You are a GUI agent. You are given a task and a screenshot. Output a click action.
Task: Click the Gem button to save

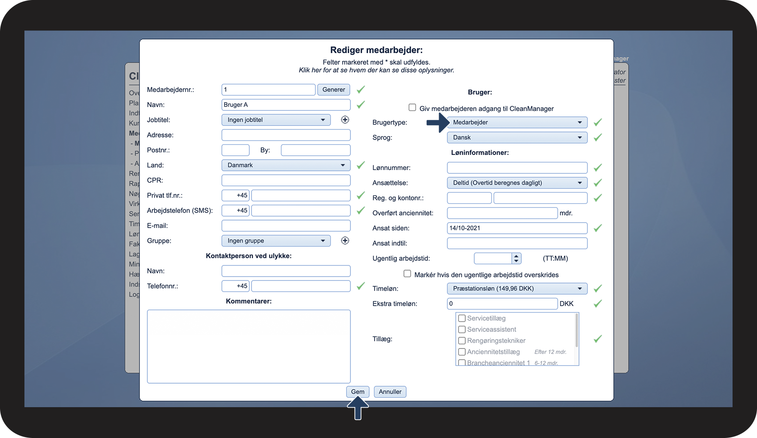pos(358,392)
